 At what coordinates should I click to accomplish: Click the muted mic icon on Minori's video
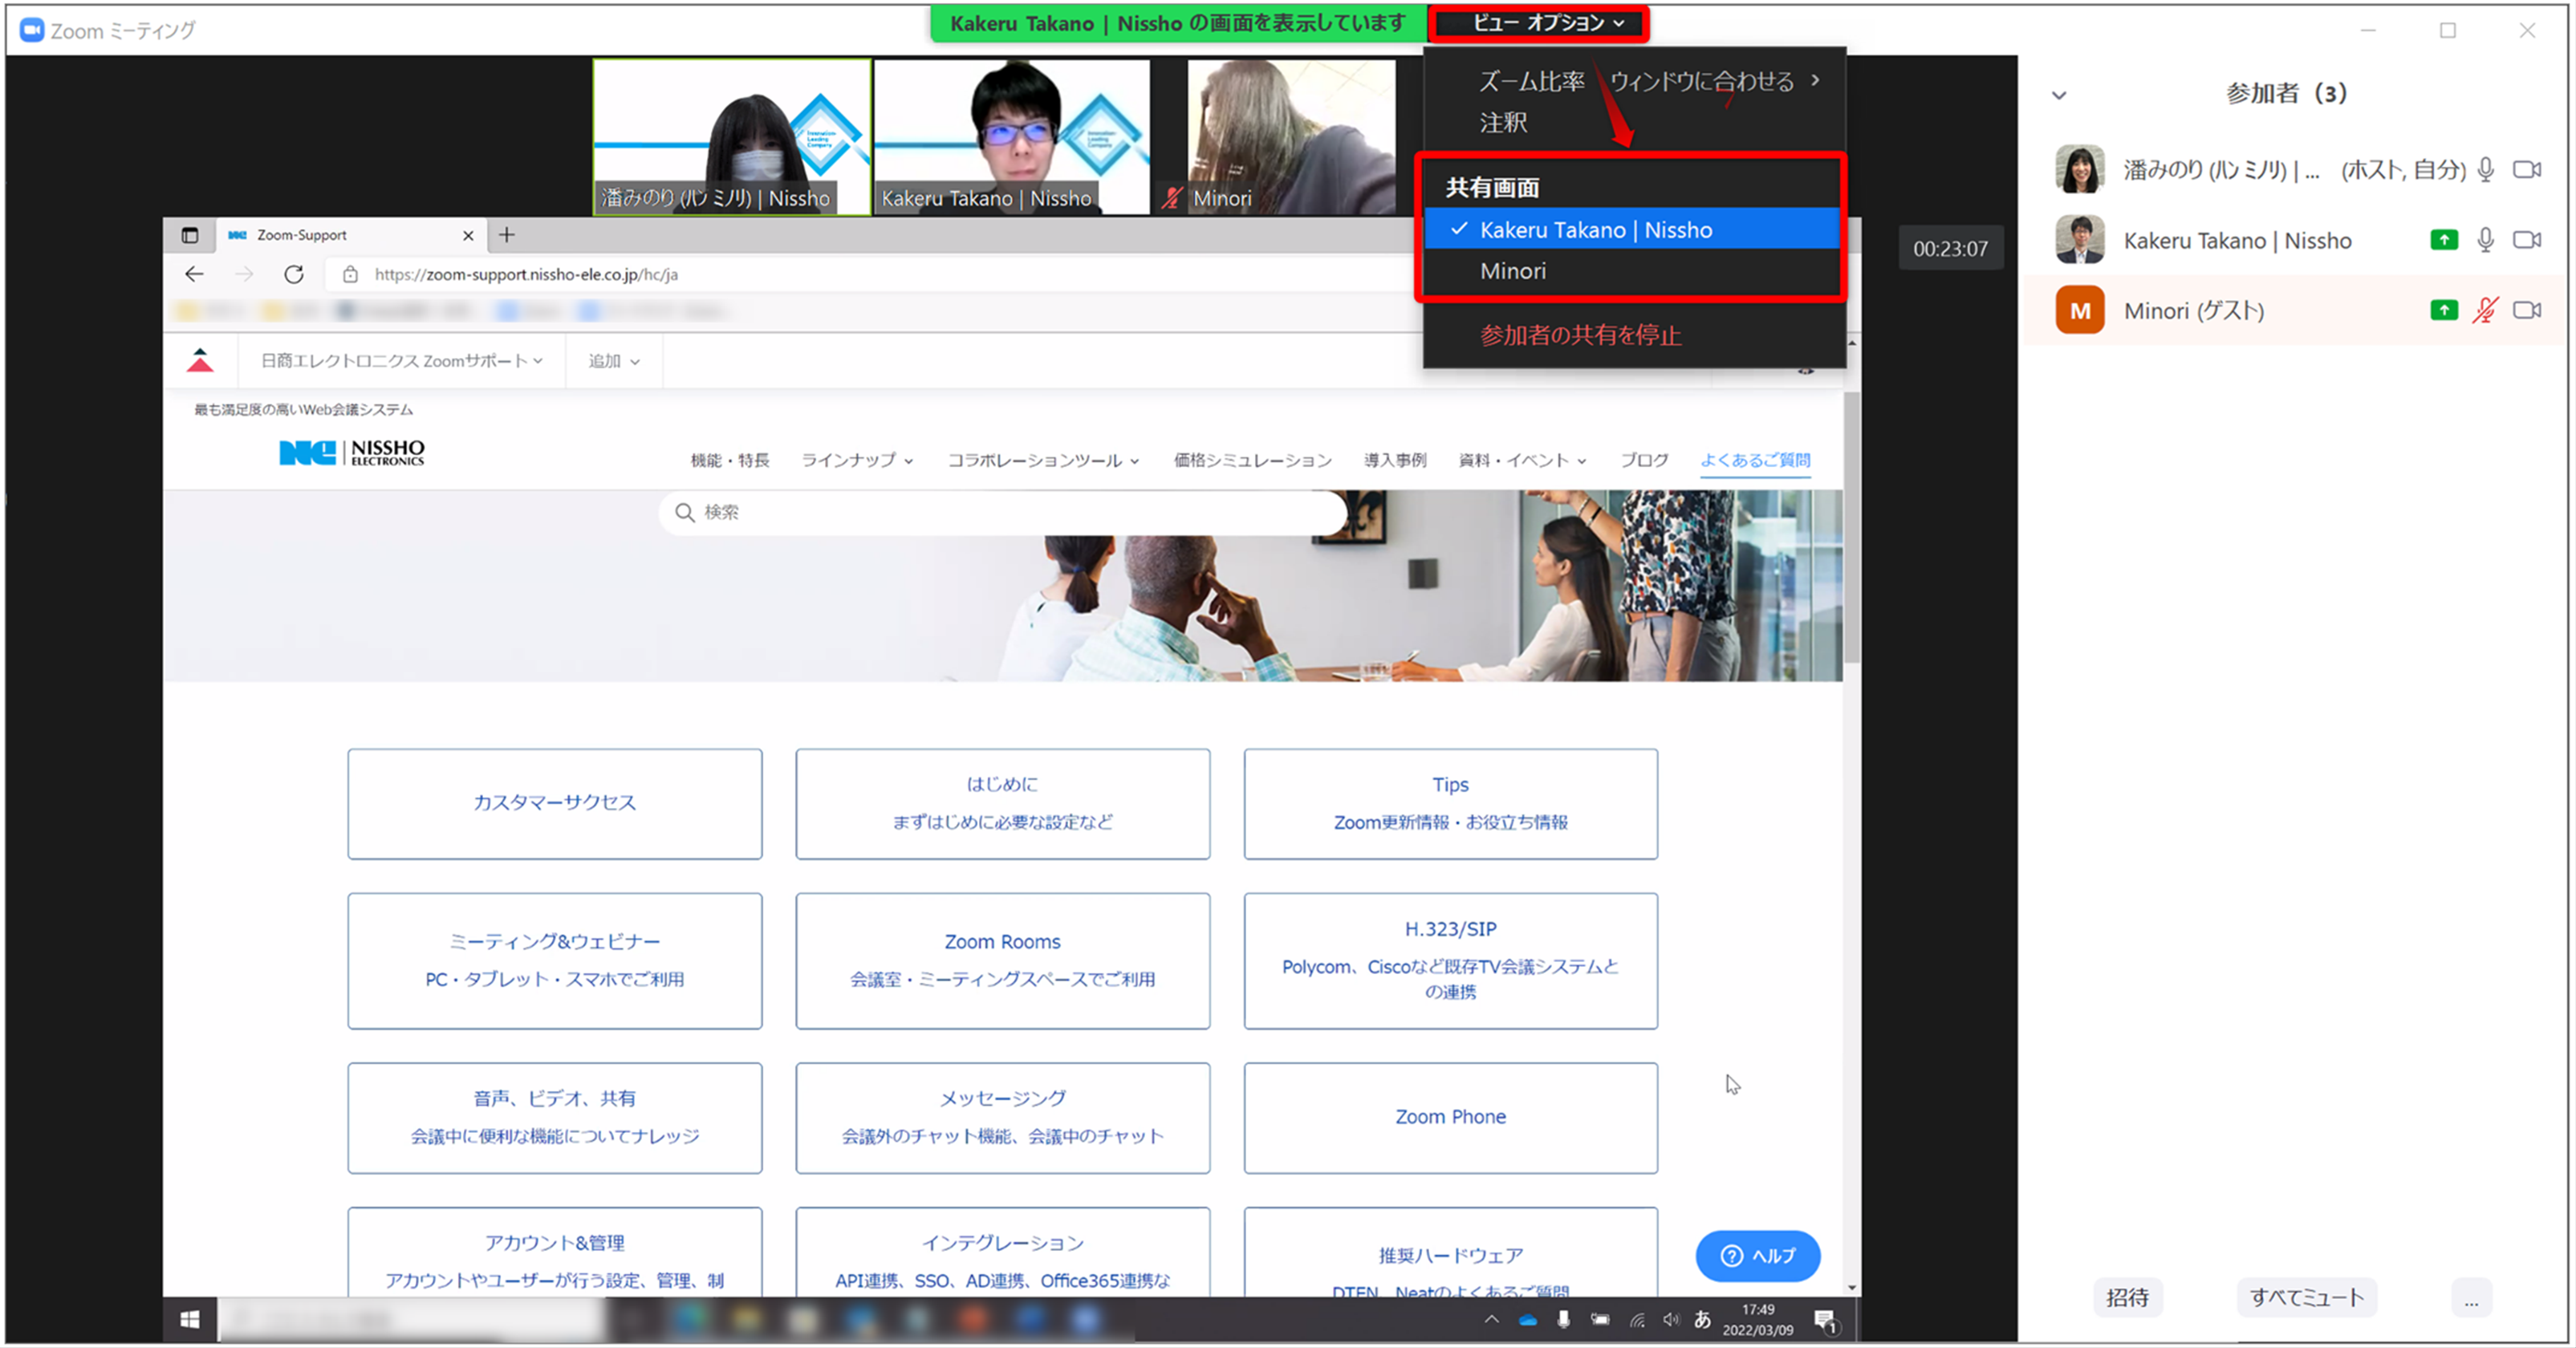1172,198
